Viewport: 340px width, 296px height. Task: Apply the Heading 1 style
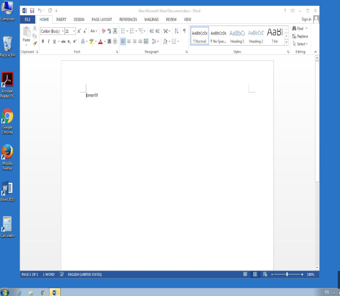[x=237, y=36]
